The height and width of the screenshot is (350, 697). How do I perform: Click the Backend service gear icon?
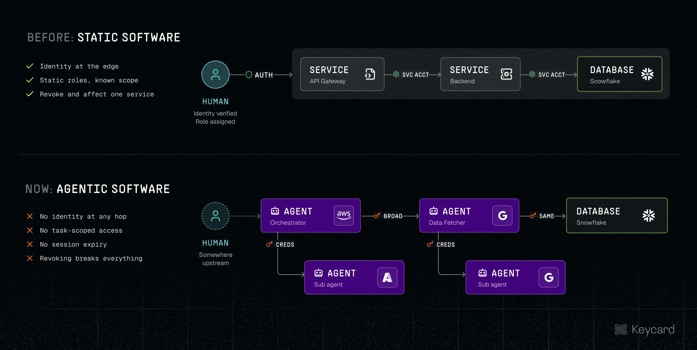[x=506, y=74]
